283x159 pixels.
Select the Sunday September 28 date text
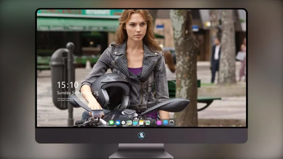(78, 93)
